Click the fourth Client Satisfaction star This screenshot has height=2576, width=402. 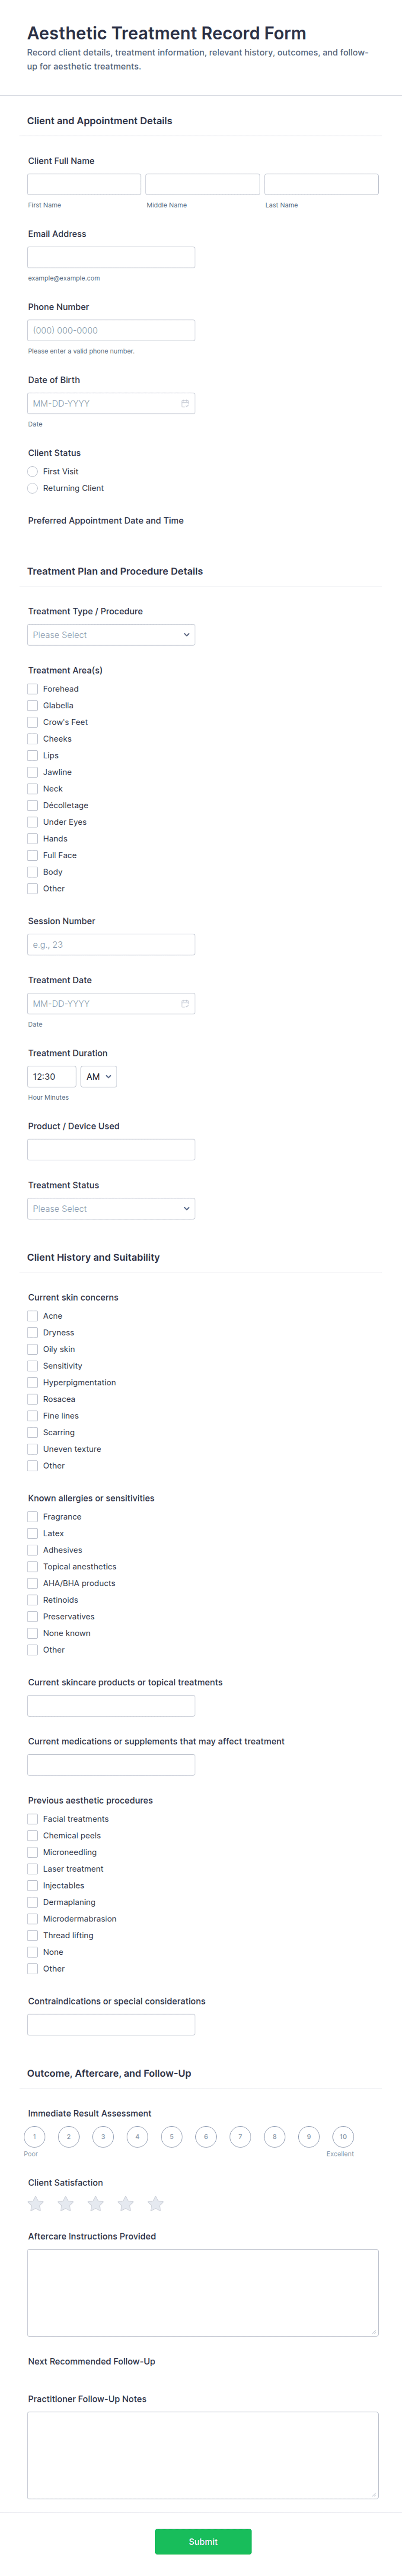click(x=126, y=2203)
